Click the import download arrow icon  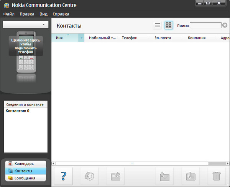191,176
